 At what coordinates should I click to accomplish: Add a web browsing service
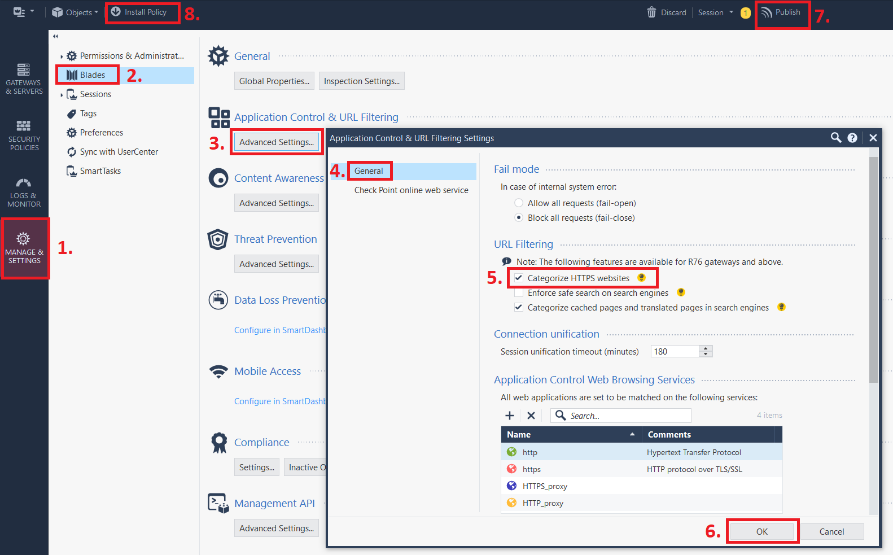pyautogui.click(x=510, y=416)
